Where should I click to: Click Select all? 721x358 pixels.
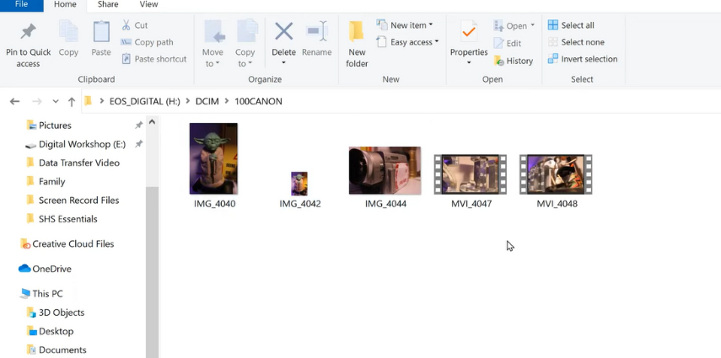pos(571,25)
